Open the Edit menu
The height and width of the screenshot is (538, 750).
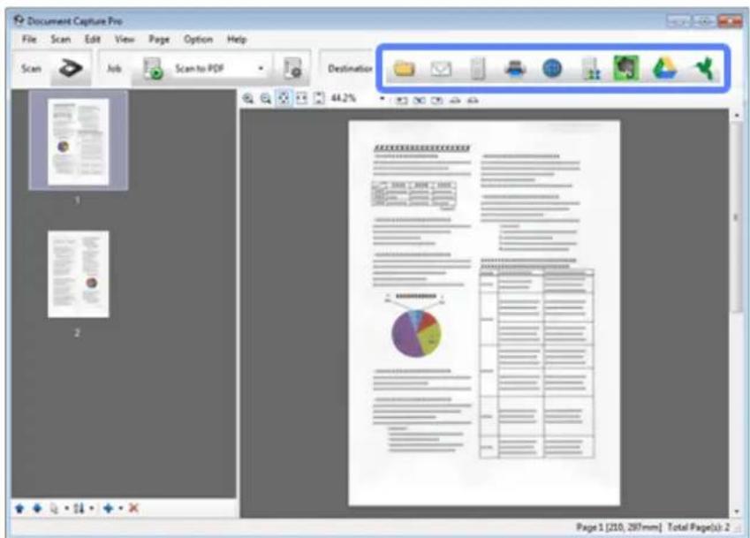pos(93,39)
